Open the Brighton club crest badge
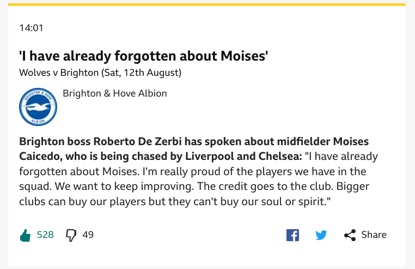Image resolution: width=415 pixels, height=269 pixels. (x=38, y=107)
